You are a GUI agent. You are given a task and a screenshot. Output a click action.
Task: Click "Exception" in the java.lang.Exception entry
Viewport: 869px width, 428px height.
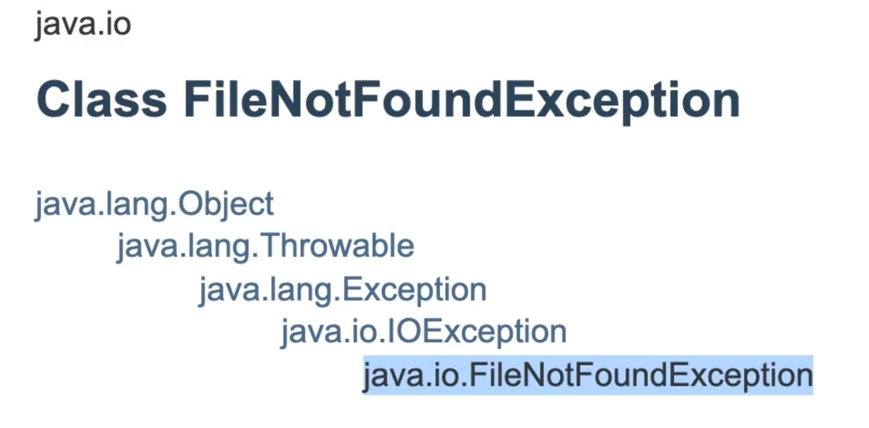[x=414, y=289]
